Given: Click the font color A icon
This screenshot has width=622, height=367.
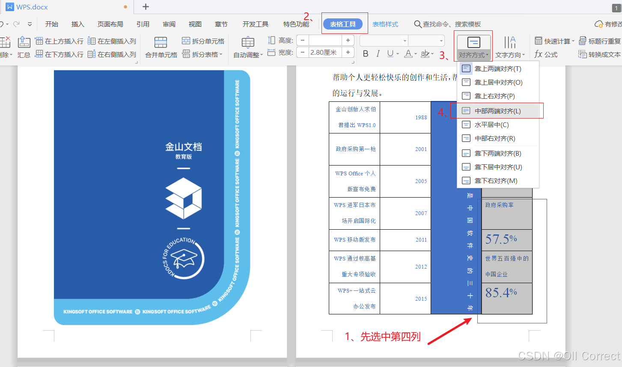Looking at the screenshot, I should click(x=408, y=53).
